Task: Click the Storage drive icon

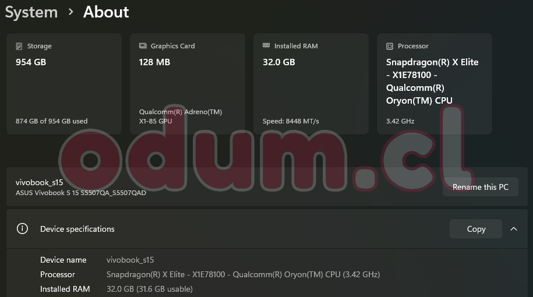Action: [x=20, y=46]
